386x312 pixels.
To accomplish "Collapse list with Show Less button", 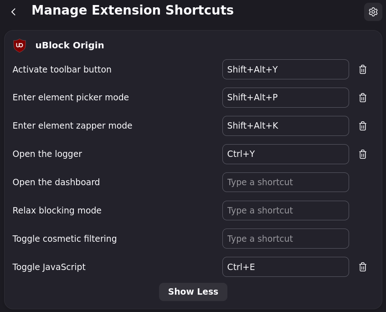I will tap(193, 292).
